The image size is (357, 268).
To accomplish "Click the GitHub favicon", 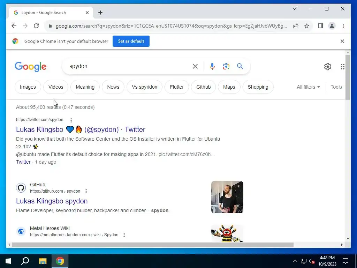I will [x=21, y=188].
